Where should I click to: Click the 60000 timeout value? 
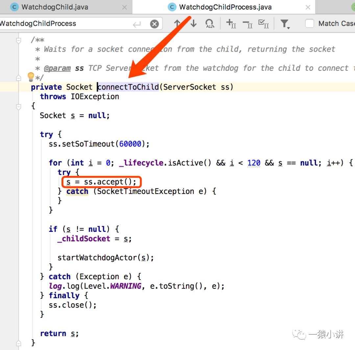[130, 144]
